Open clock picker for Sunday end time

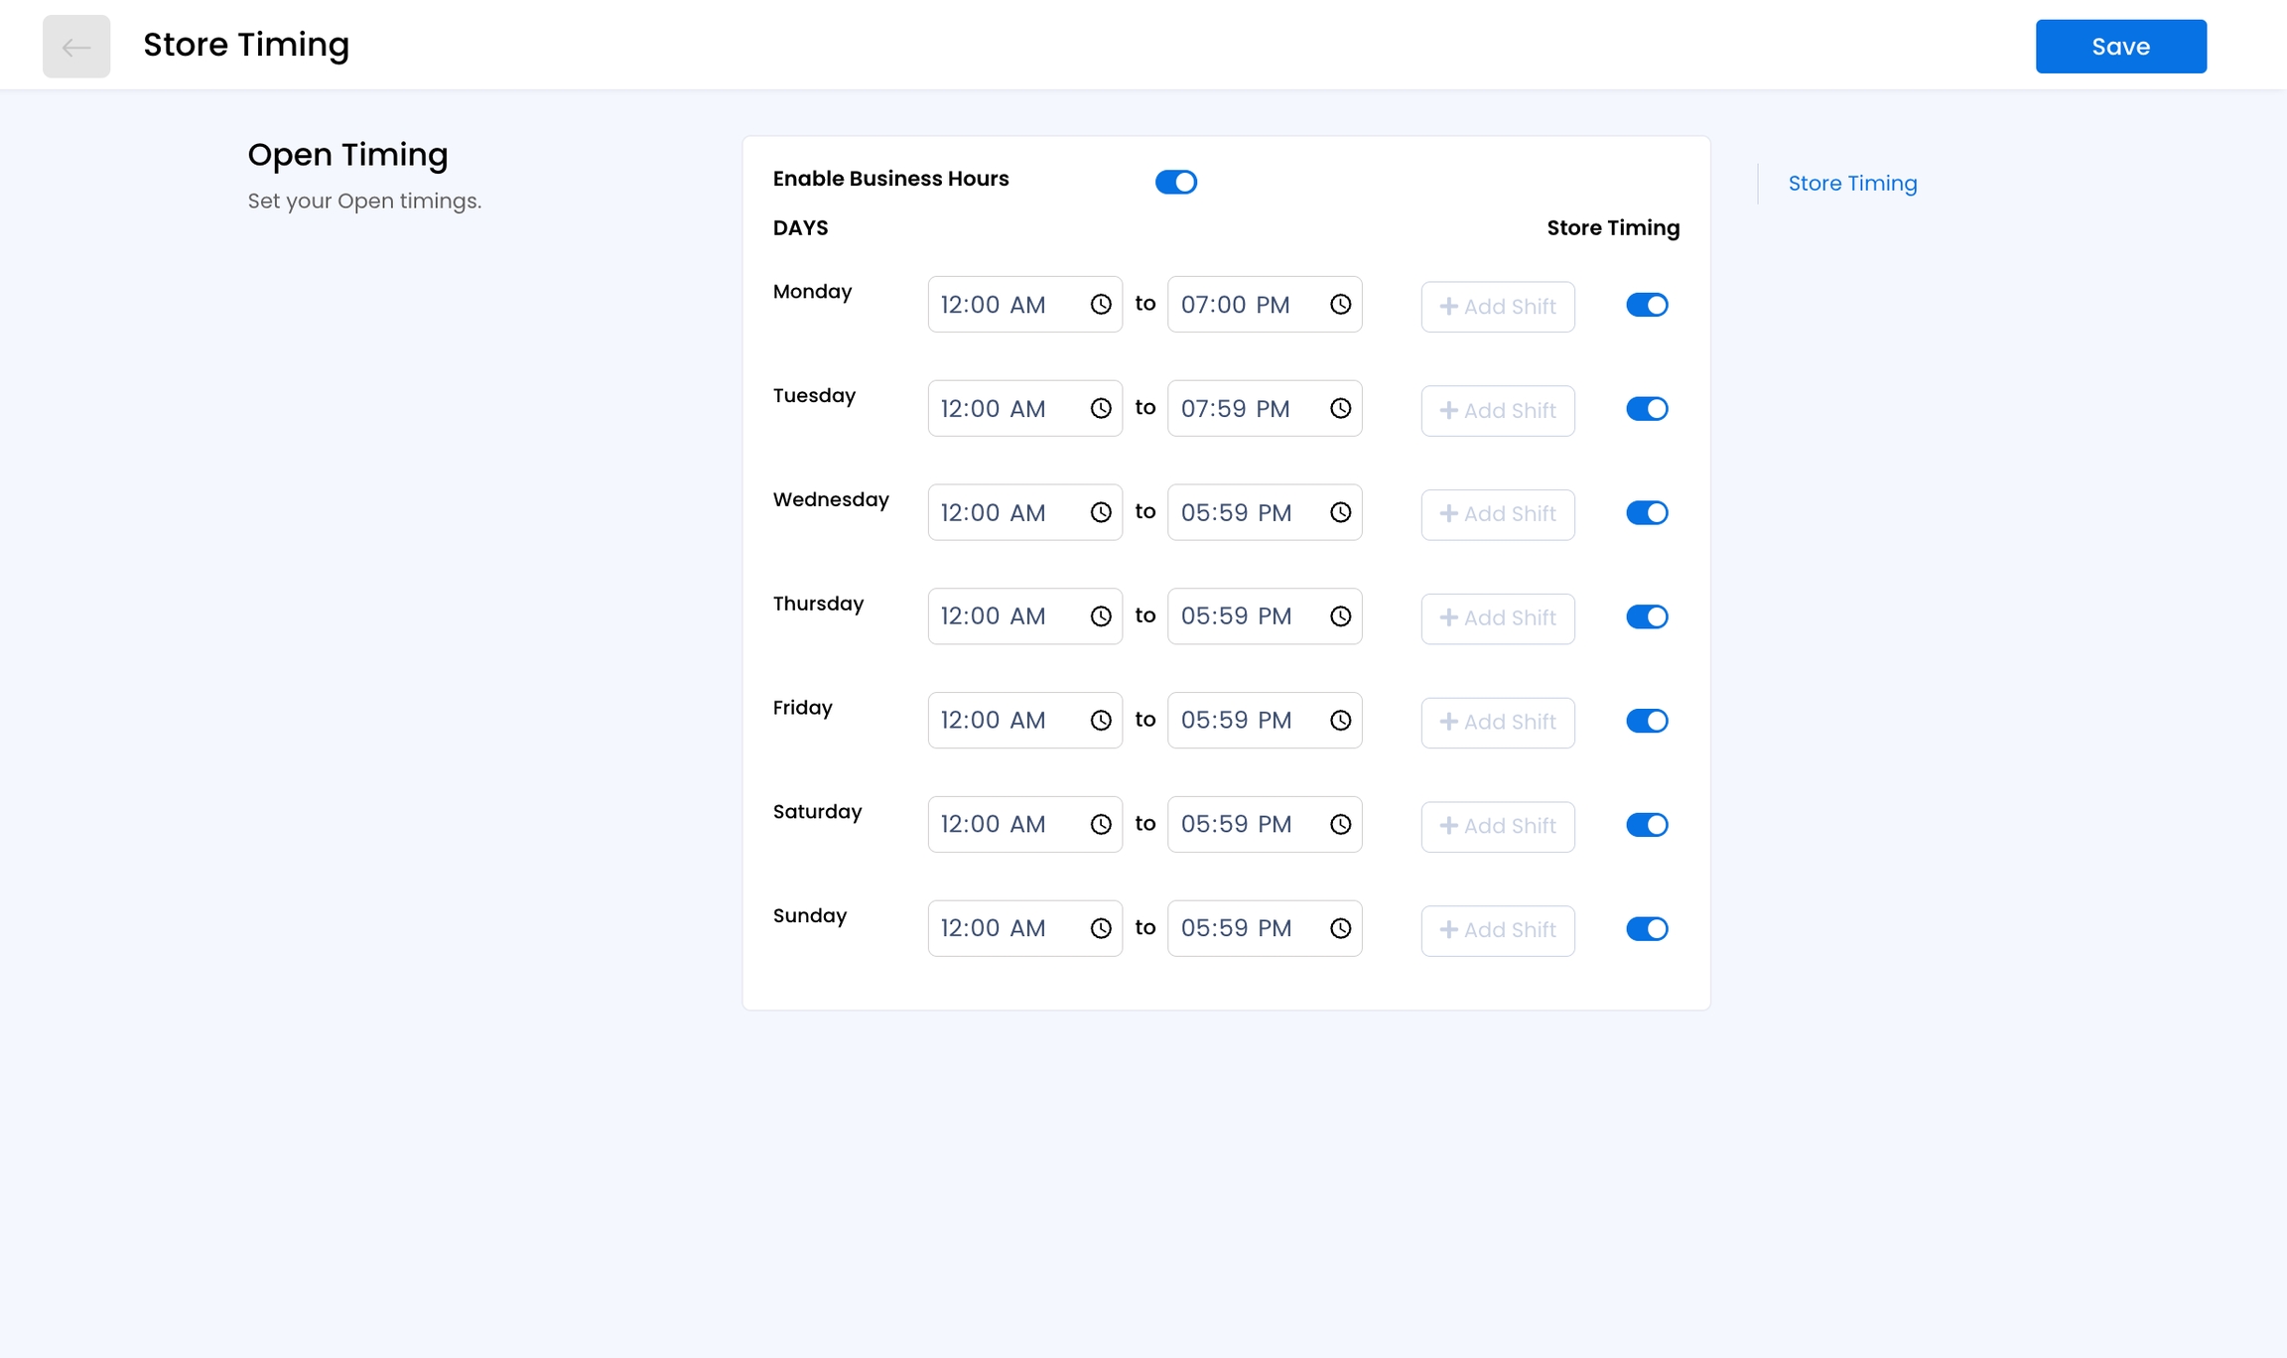pos(1340,928)
